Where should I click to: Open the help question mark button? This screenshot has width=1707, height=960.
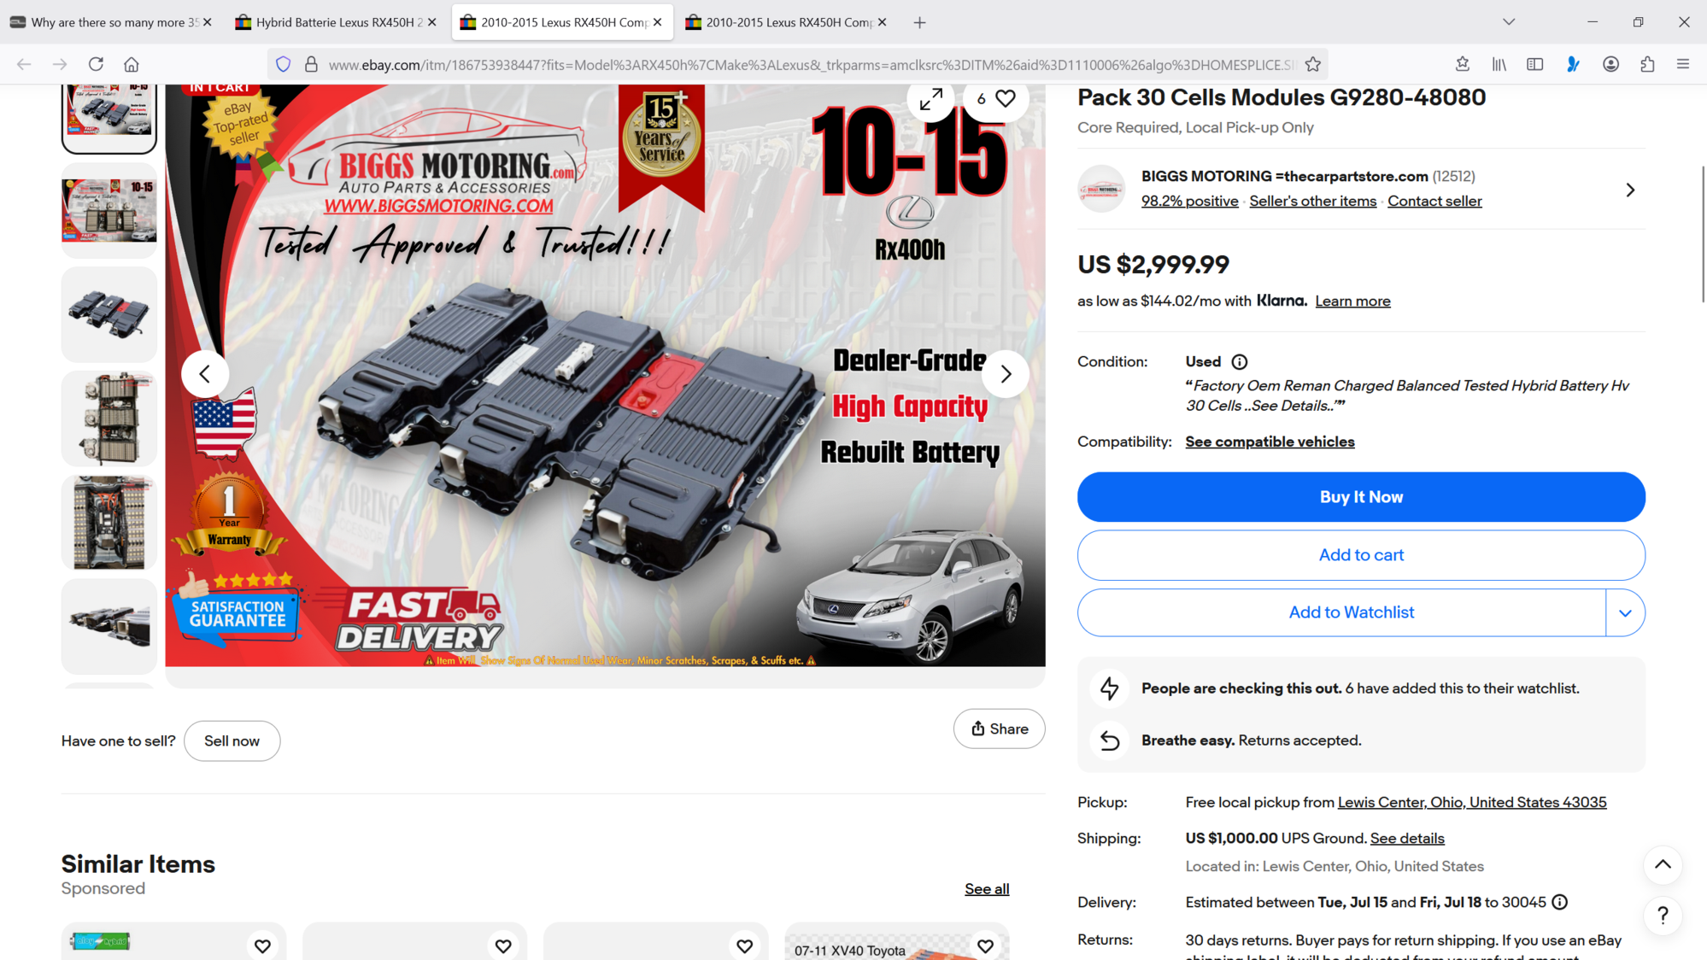[x=1662, y=916]
